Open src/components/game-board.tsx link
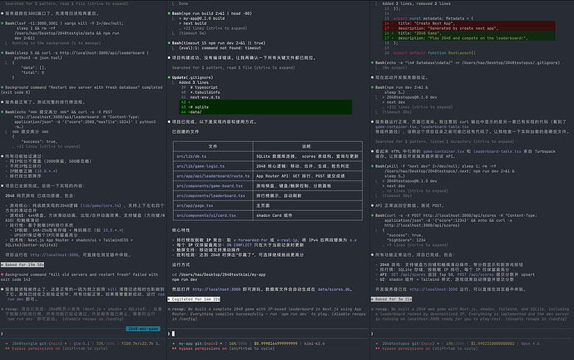574x360 pixels. tap(210, 186)
